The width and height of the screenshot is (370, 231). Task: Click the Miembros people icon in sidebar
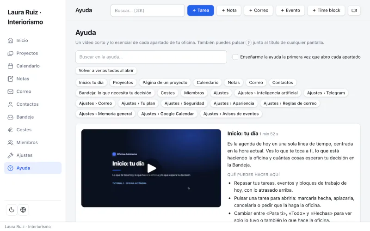[10, 142]
